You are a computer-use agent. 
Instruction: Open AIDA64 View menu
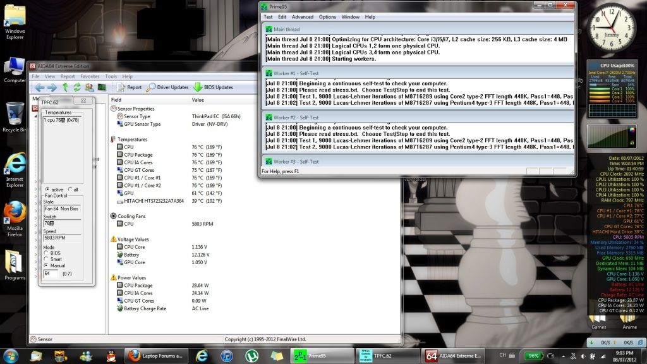49,76
